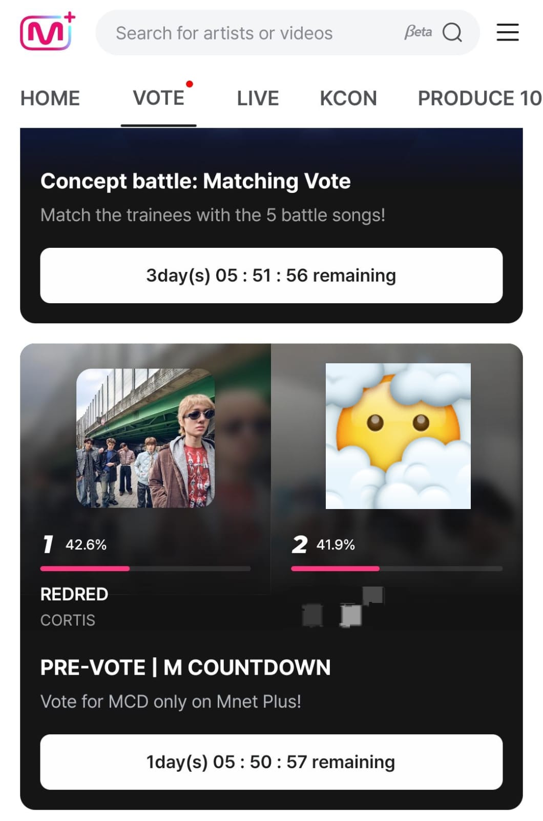Viewport: 543px width, 821px height.
Task: Click the REDRED 42.6% progress bar
Action: [x=145, y=569]
